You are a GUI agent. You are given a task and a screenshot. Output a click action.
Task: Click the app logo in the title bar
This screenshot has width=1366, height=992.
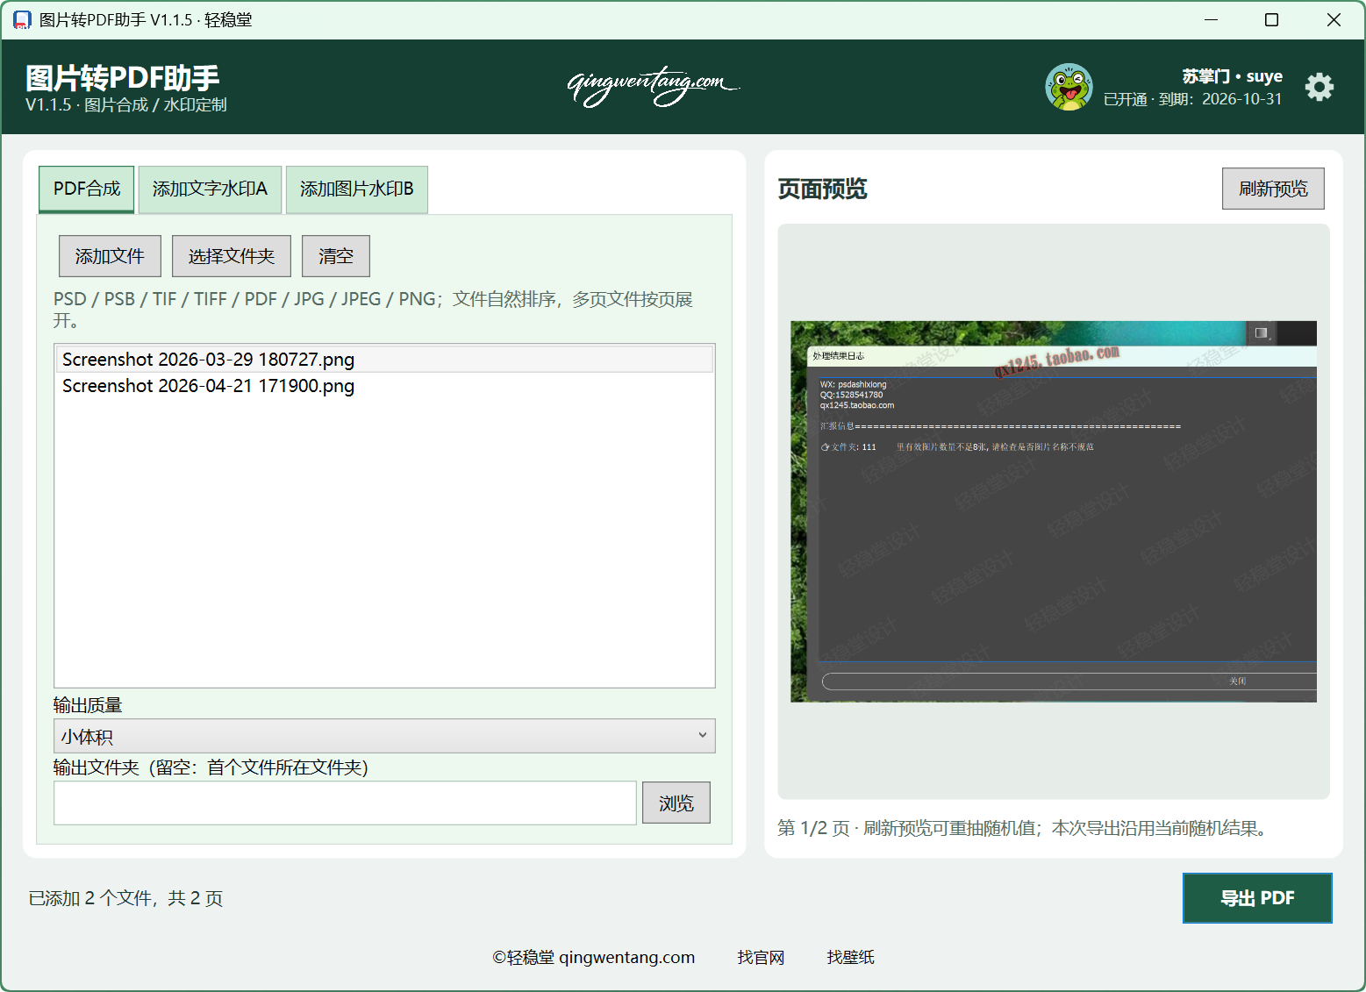tap(22, 19)
